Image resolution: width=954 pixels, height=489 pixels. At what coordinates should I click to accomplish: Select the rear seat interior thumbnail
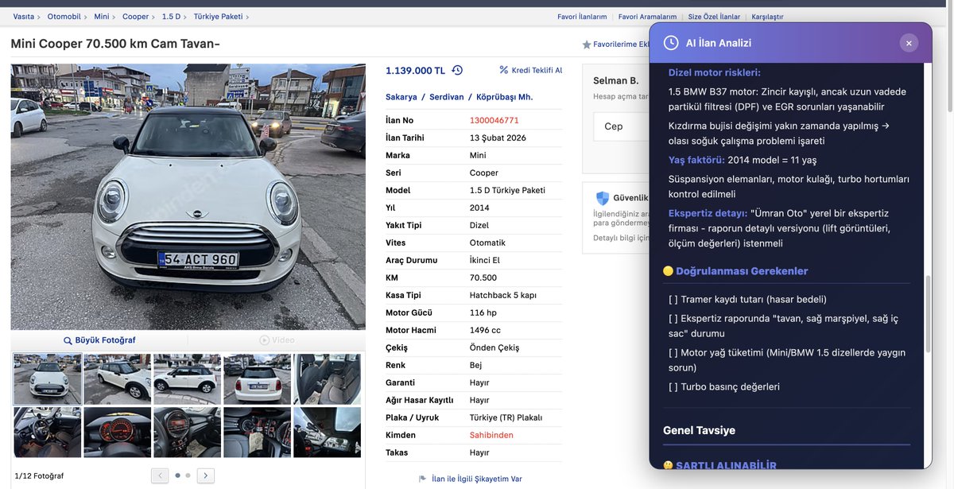coord(328,379)
